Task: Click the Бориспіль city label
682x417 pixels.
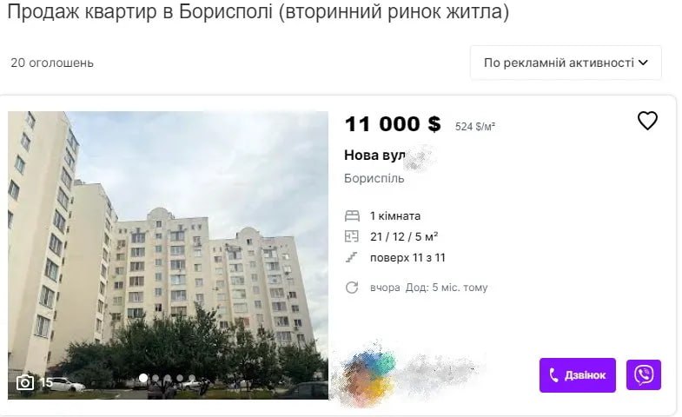Action: pos(374,178)
